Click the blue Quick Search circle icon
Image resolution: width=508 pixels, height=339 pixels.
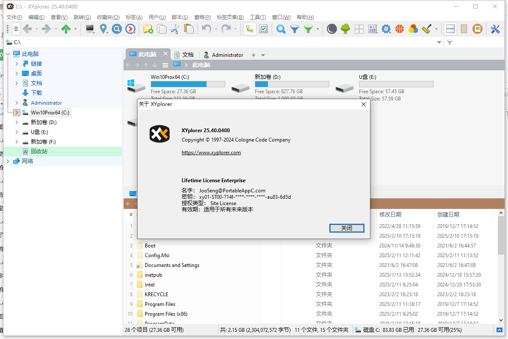click(x=117, y=29)
